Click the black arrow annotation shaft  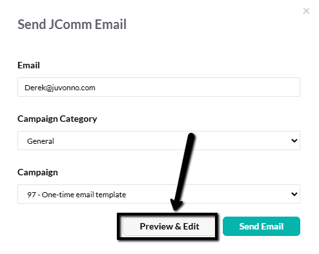[185, 168]
